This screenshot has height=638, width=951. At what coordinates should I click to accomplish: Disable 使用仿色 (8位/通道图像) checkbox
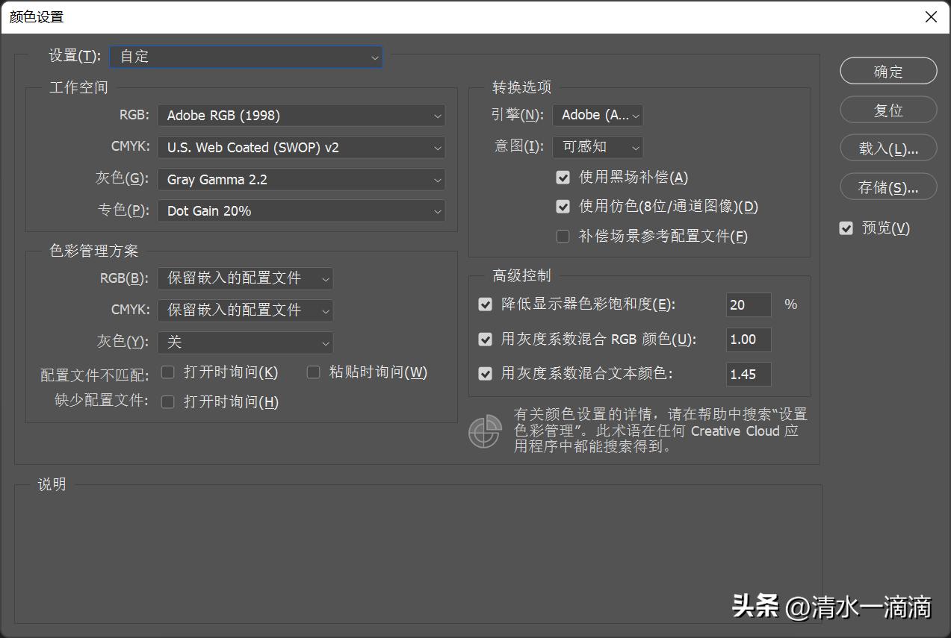click(x=563, y=207)
